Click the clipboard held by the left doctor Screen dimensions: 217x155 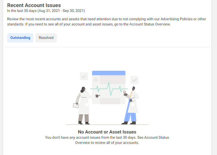pos(76,105)
